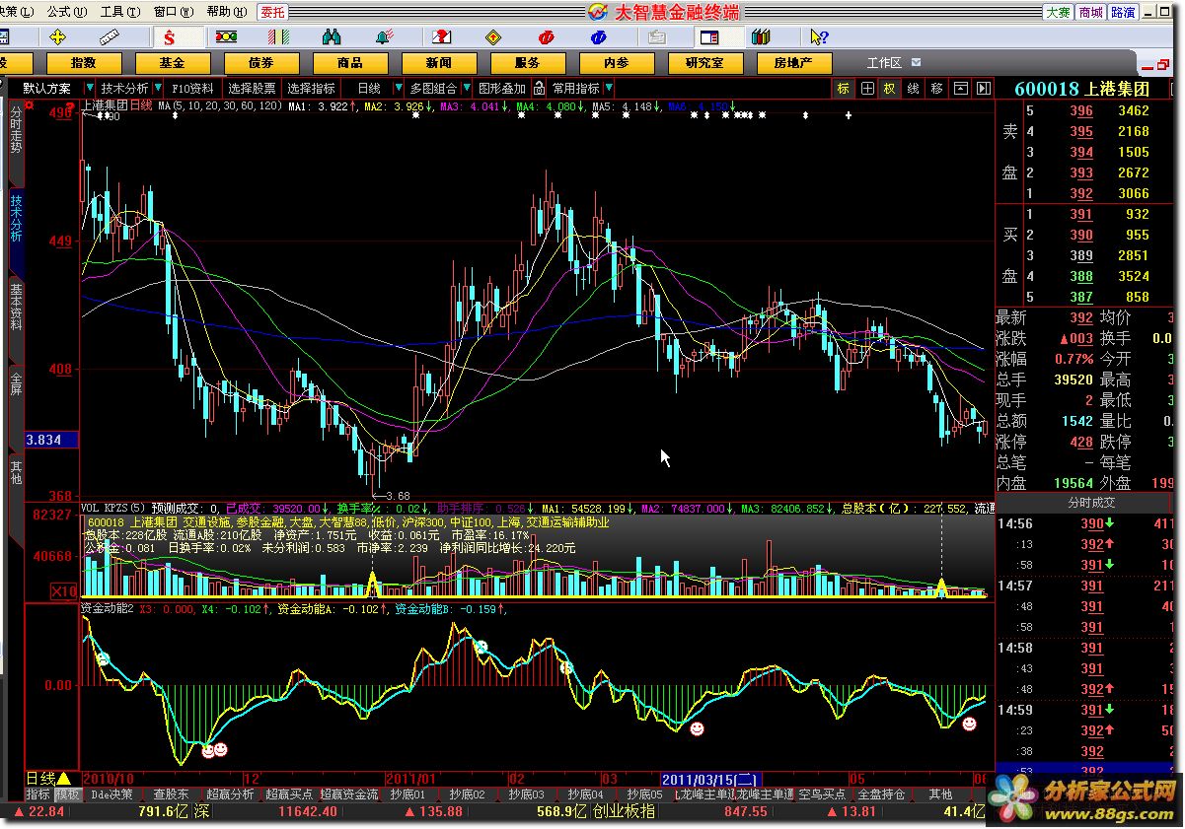Click the 指数 category button
Screen dimensions: 1185x829
85,62
